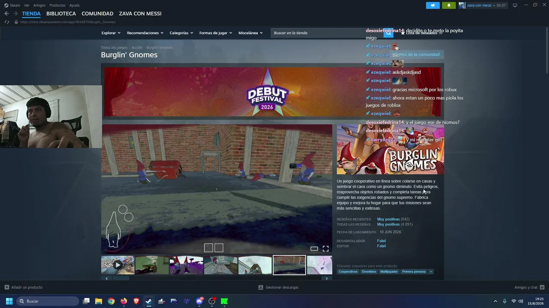Open the Fobri developer link
The width and height of the screenshot is (549, 308).
(x=381, y=241)
